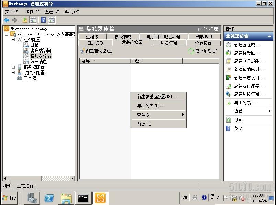The height and width of the screenshot is (205, 276).
Task: Open PowerShell from the taskbar
Action: pyautogui.click(x=49, y=198)
